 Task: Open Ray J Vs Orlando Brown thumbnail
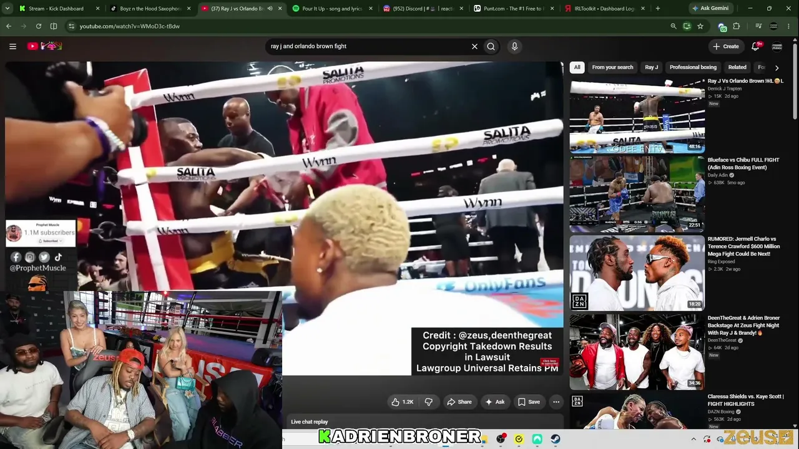click(637, 116)
